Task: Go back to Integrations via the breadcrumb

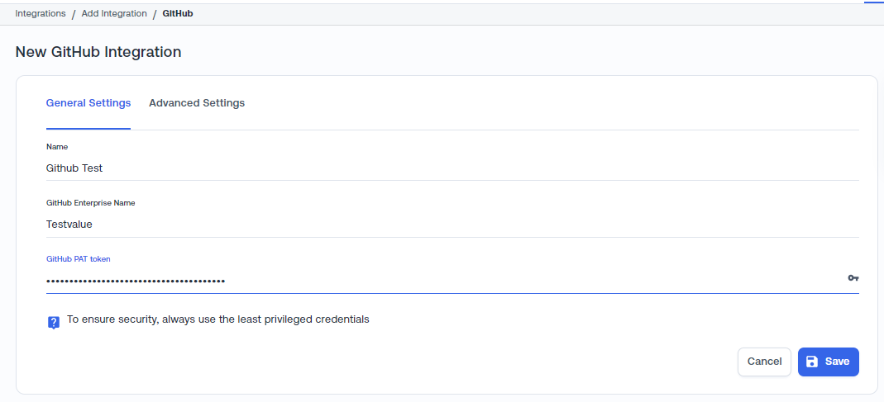Action: (x=41, y=13)
